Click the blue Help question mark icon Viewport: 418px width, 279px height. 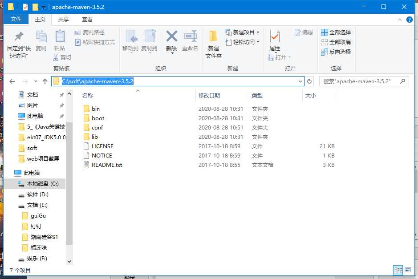pos(409,20)
